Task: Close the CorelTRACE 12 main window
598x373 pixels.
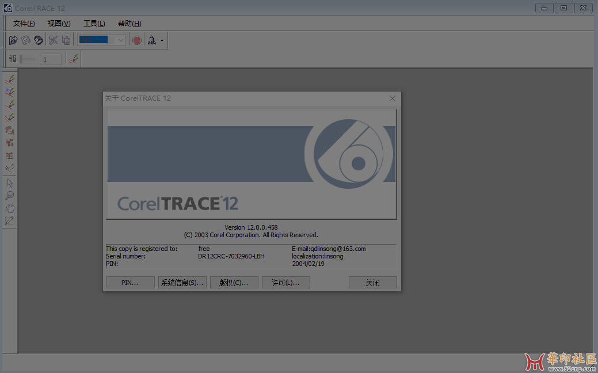Action: point(583,8)
